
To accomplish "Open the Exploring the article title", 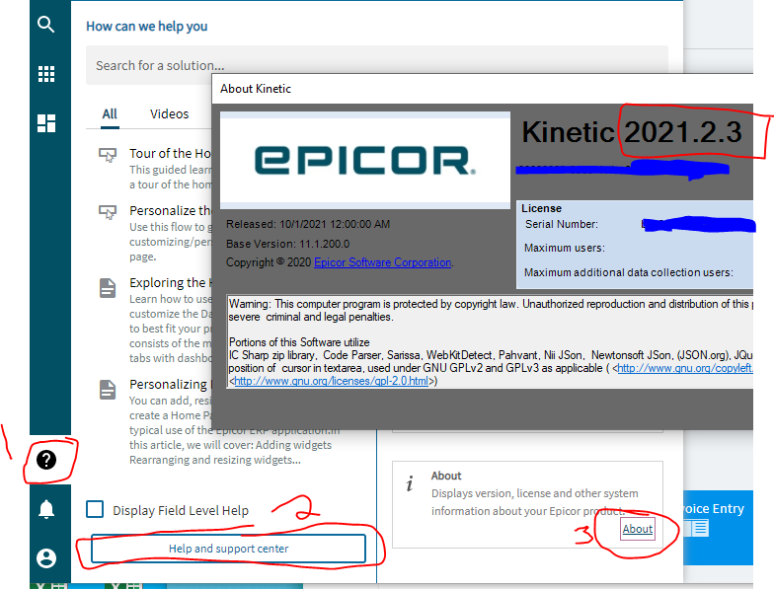I will pos(170,282).
